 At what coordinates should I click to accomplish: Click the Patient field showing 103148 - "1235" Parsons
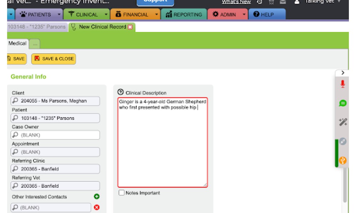55,118
